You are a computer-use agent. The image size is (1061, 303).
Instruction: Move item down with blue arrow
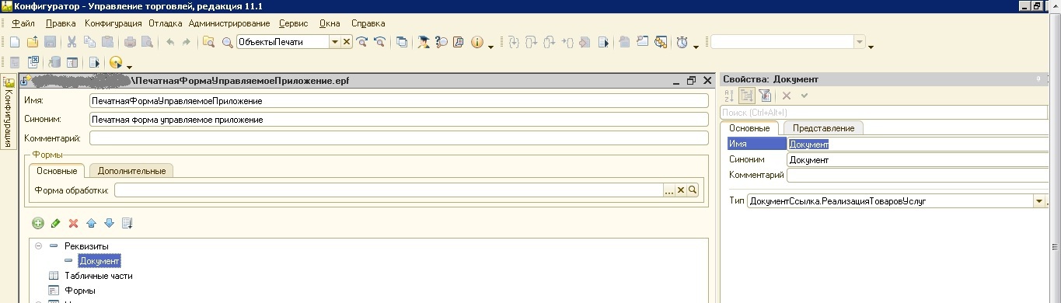pos(109,224)
